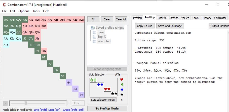The height and width of the screenshot is (112, 229).
Task: Open the File menu
Action: click(4, 11)
